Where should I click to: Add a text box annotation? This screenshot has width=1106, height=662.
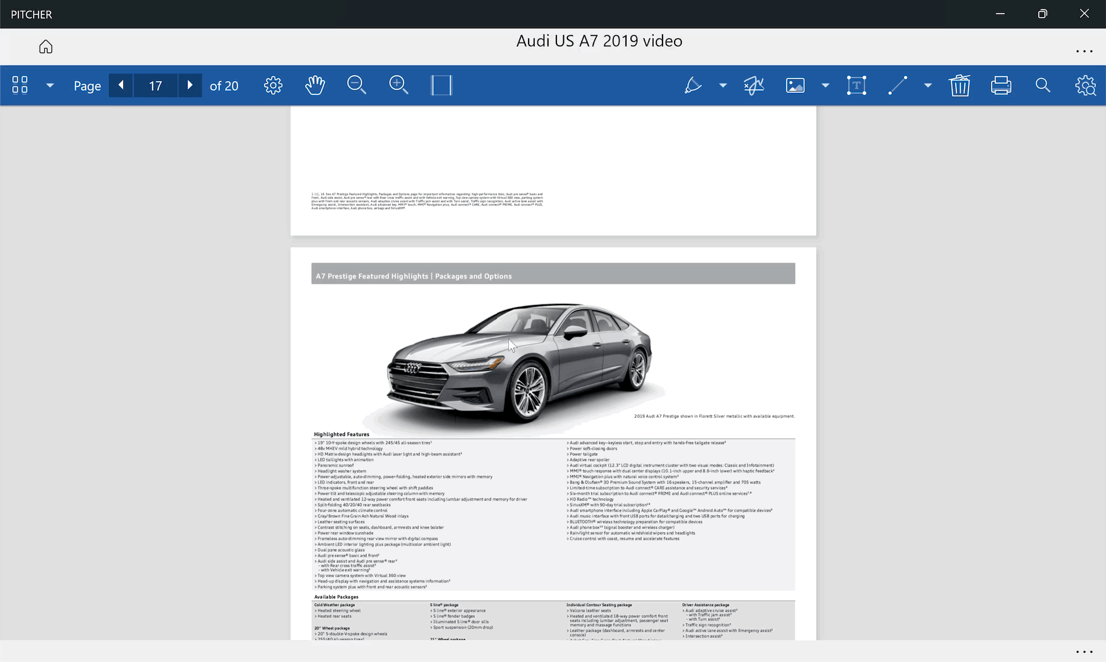[857, 85]
